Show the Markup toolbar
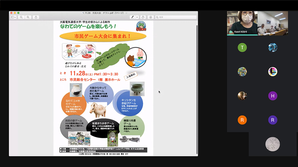Viewport: 298px width, 167px height. [x=150, y=17]
